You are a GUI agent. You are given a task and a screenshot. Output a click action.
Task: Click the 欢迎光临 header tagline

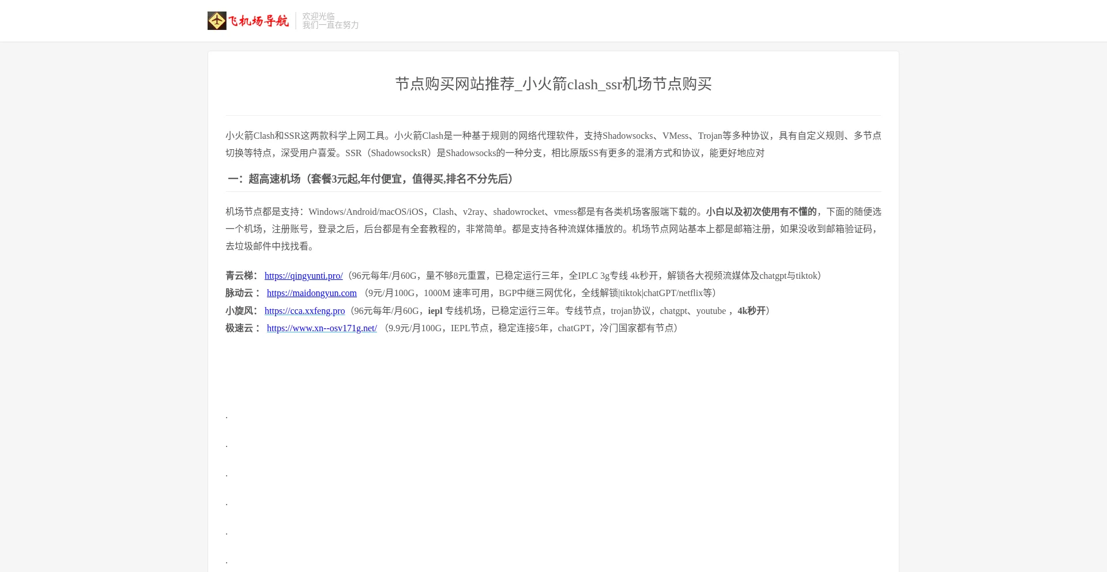point(318,16)
